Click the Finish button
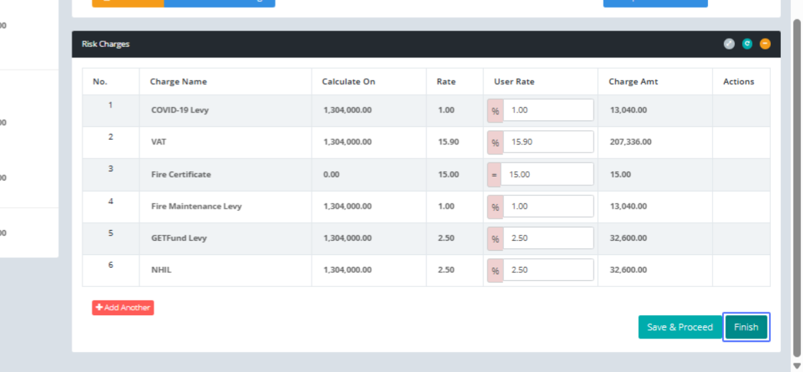This screenshot has width=803, height=372. click(746, 327)
